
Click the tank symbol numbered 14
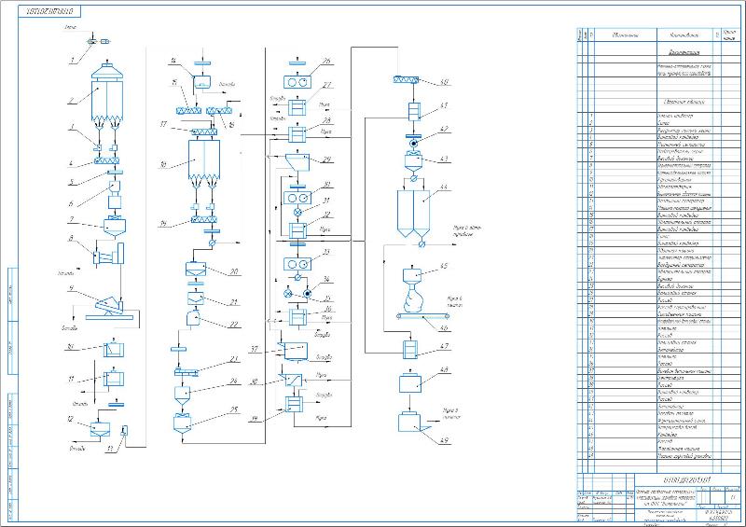[x=203, y=82]
